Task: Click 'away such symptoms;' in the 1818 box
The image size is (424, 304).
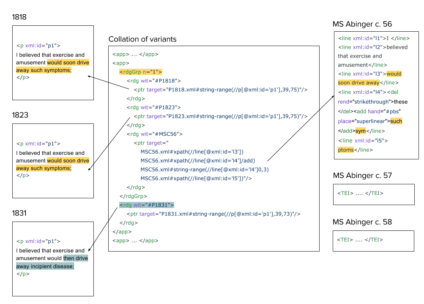Action: coord(44,70)
